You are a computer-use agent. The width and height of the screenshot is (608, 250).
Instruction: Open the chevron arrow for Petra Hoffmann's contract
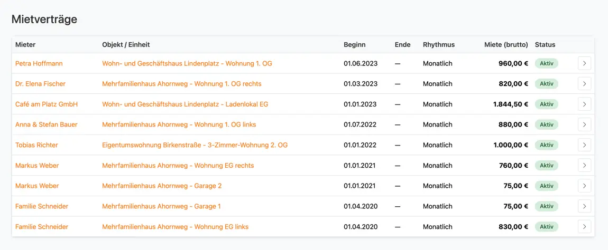point(584,63)
